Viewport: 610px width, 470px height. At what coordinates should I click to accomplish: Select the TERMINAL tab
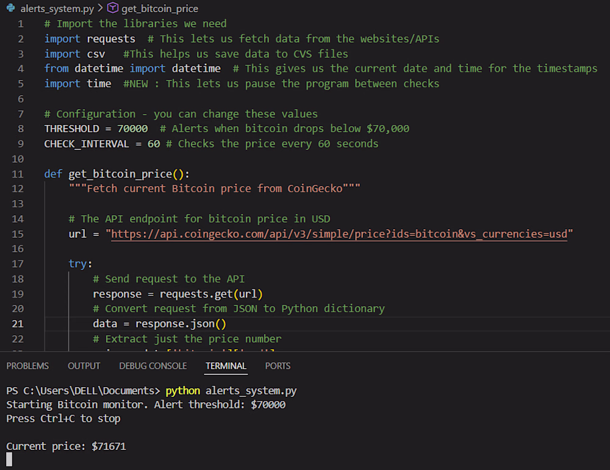coord(226,366)
